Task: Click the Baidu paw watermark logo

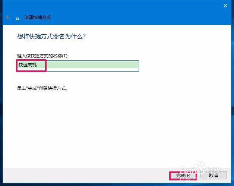Action: 200,168
